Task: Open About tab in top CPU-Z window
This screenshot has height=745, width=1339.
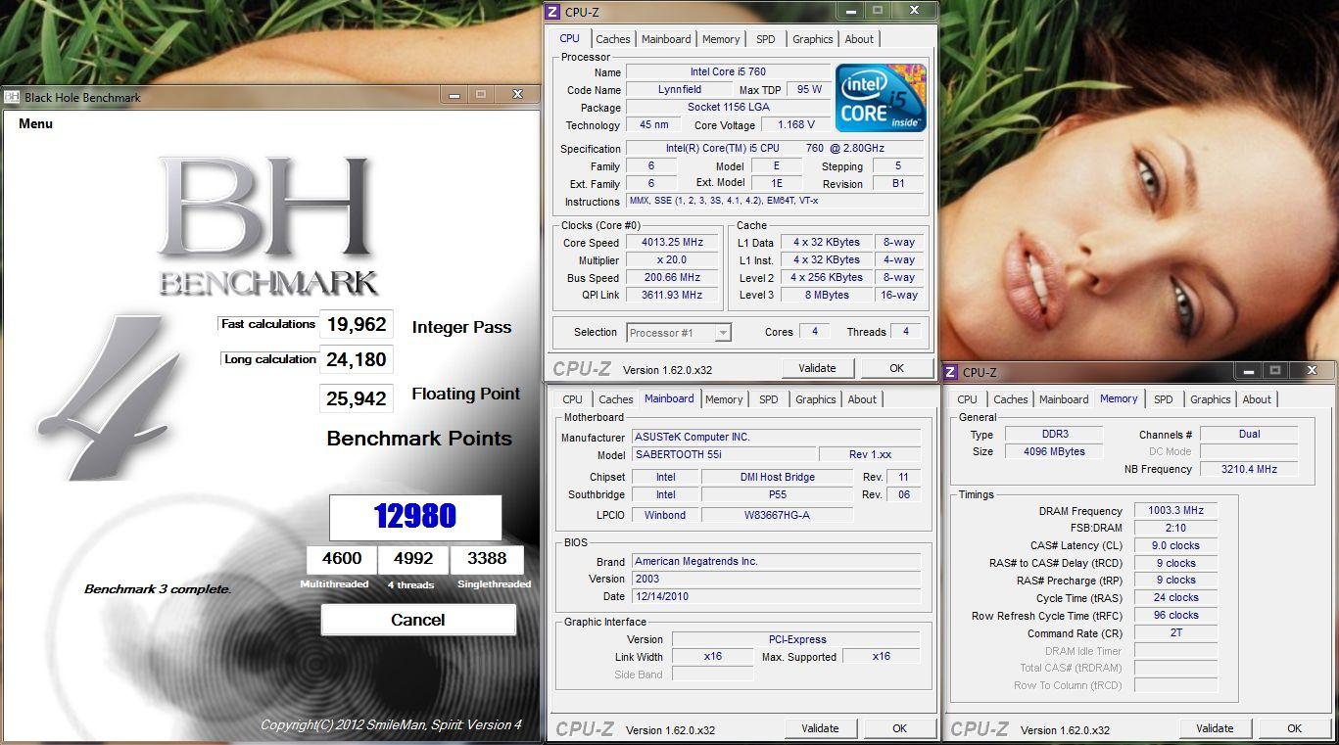Action: (x=859, y=39)
